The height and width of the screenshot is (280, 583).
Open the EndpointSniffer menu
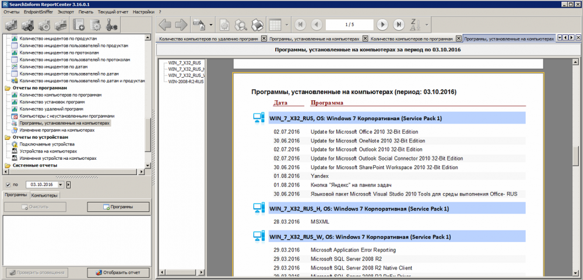[38, 12]
